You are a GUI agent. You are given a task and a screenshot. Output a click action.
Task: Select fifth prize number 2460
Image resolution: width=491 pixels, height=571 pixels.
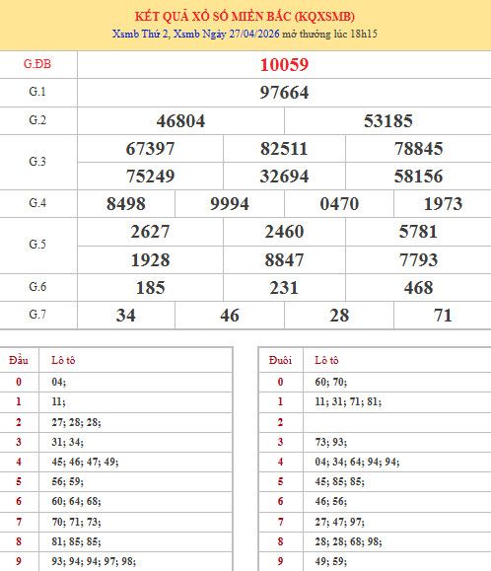[x=284, y=232]
